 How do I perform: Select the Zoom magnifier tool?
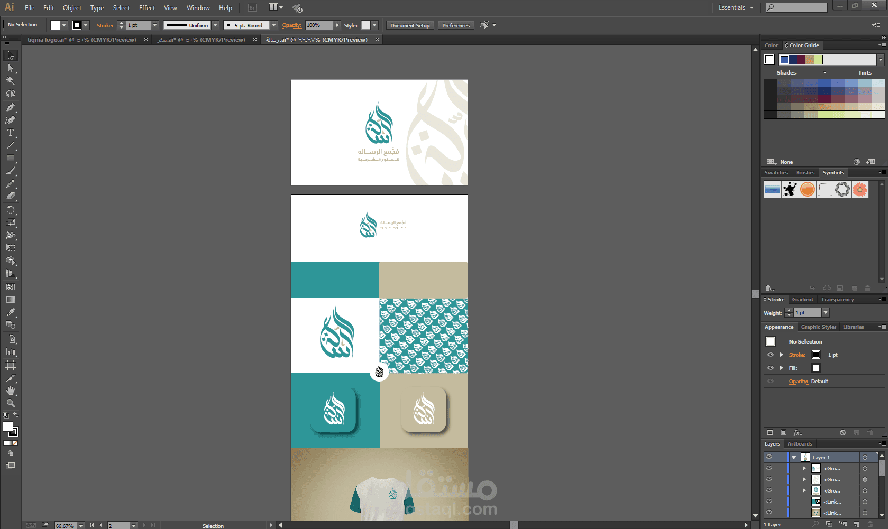click(11, 403)
